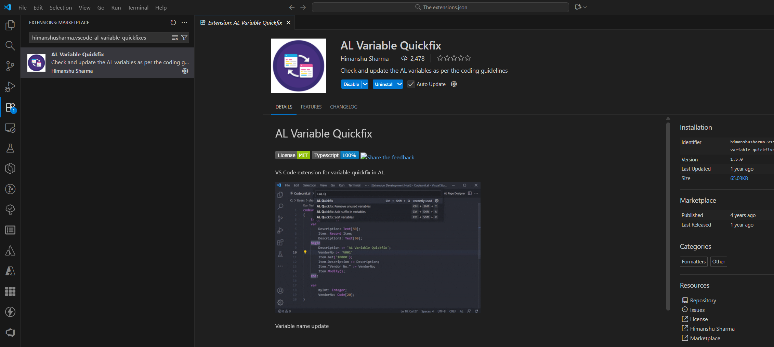Open the Remote Explorer view
Viewport: 774px width, 347px height.
10,128
